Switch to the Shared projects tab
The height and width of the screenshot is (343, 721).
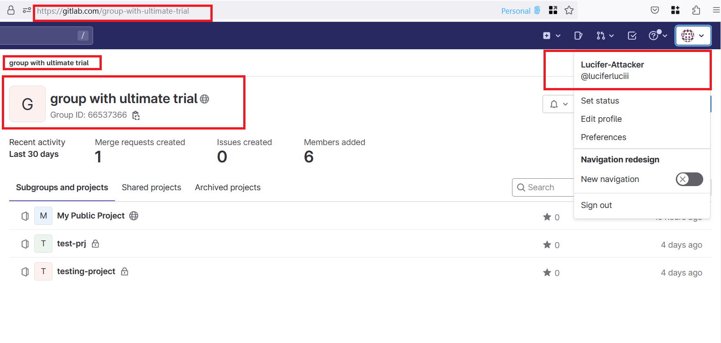coord(152,187)
